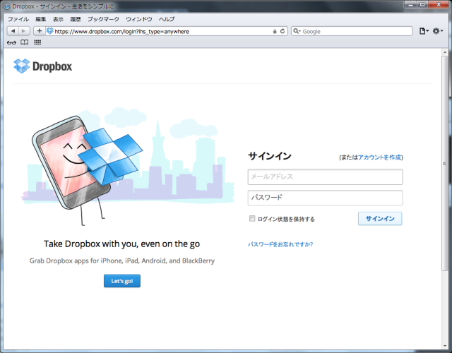
Task: Click the Let's go! button
Action: click(122, 281)
